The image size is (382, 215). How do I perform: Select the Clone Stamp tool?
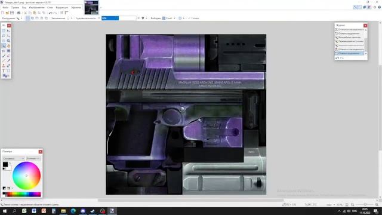tap(4, 66)
